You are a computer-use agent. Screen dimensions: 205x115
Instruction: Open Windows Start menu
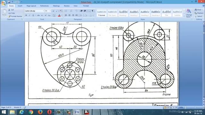pyautogui.click(x=4, y=112)
